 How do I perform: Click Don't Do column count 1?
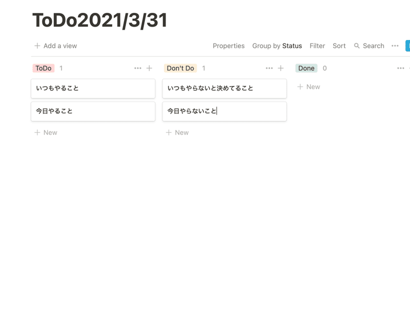click(x=203, y=68)
